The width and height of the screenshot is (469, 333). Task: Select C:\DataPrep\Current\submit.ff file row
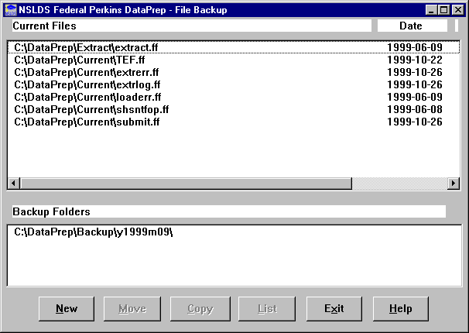[234, 122]
